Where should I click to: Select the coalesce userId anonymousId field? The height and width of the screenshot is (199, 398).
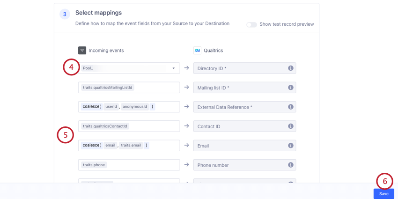coord(129,107)
